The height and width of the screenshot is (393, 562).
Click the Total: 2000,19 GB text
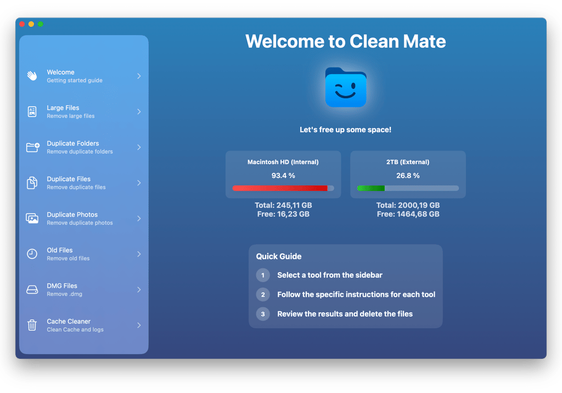[408, 205]
